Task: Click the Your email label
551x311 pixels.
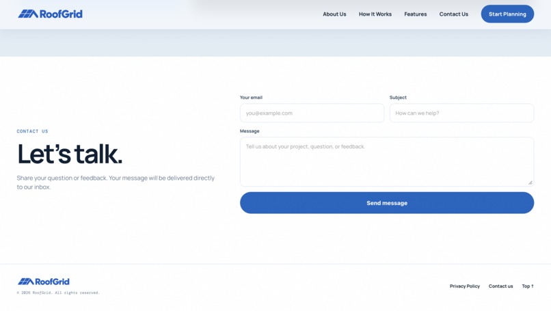Action: [251, 97]
